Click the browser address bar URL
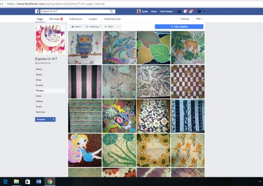263x186 pixels. (56, 4)
